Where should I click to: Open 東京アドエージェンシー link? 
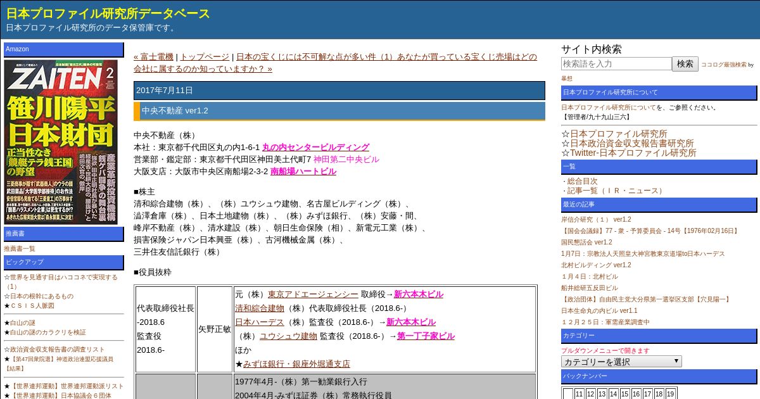point(313,294)
